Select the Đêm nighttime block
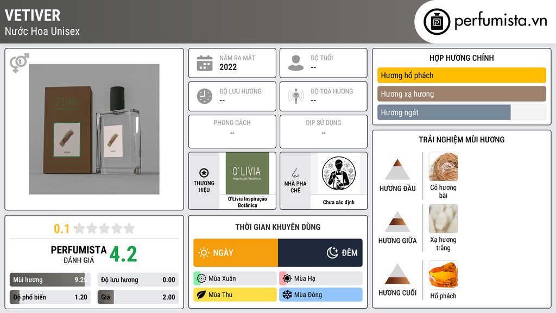The width and height of the screenshot is (556, 313). (320, 253)
